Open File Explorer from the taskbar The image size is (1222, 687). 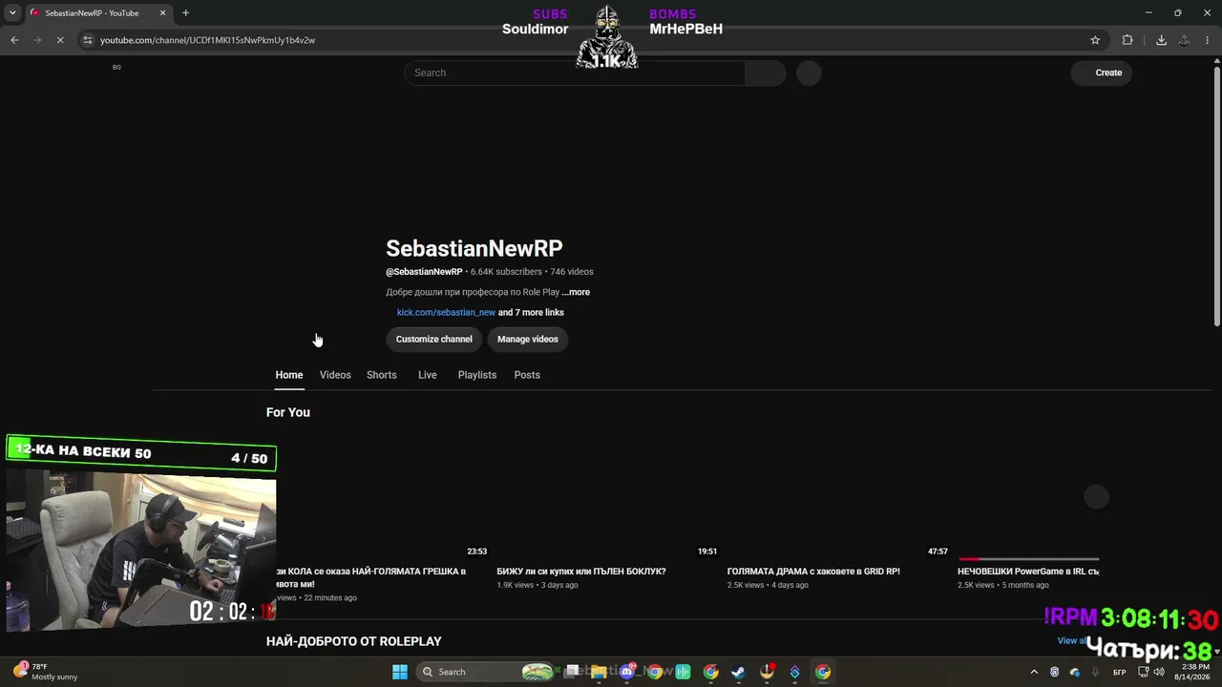coord(599,672)
